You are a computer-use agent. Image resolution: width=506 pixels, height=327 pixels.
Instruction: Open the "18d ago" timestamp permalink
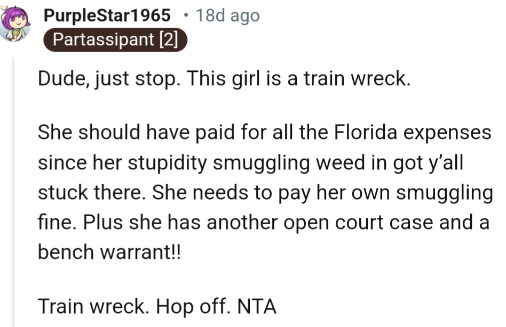click(x=227, y=16)
